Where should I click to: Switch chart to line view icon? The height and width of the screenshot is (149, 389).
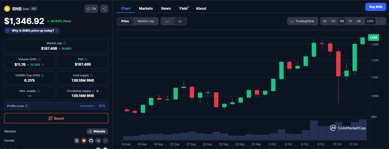tap(167, 21)
